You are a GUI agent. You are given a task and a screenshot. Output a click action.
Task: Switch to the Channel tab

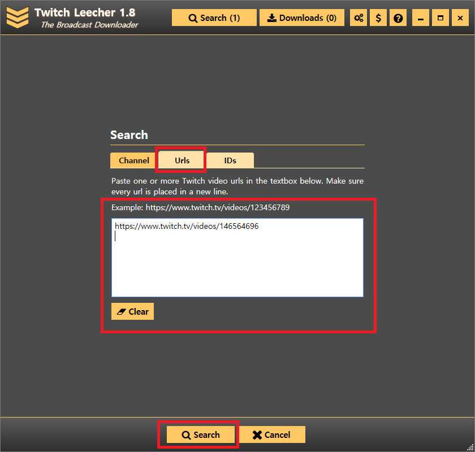pyautogui.click(x=134, y=160)
